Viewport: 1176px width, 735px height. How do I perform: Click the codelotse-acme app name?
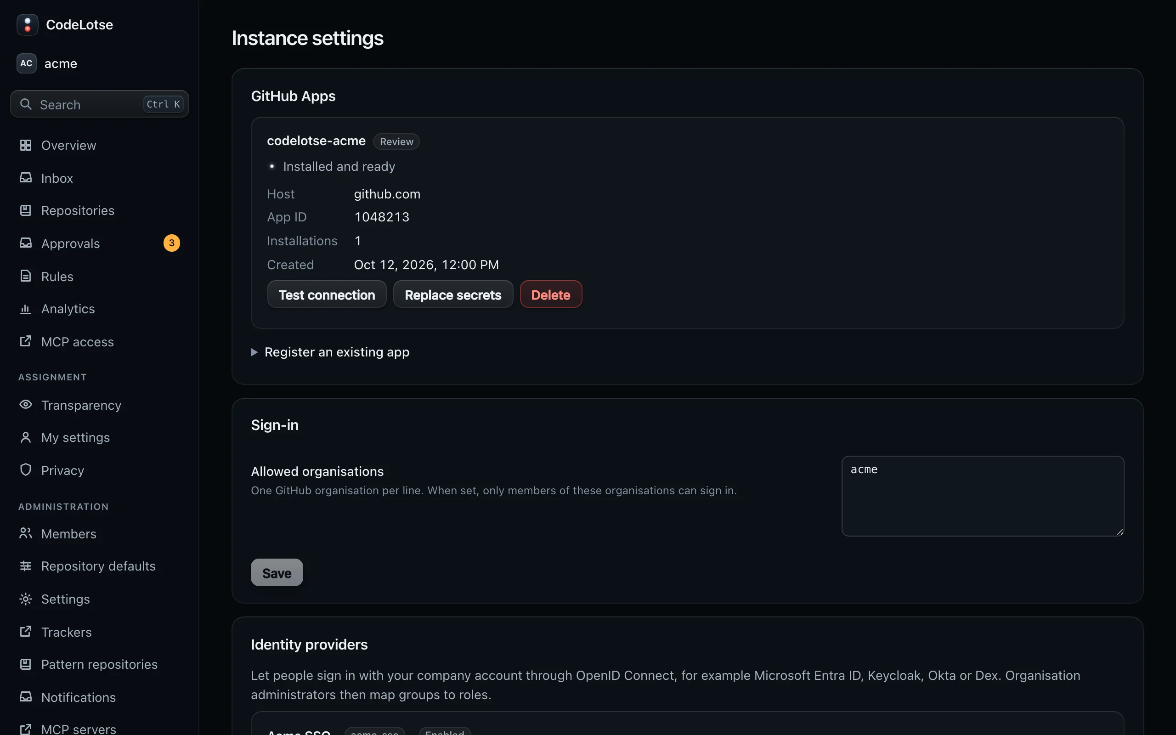317,141
